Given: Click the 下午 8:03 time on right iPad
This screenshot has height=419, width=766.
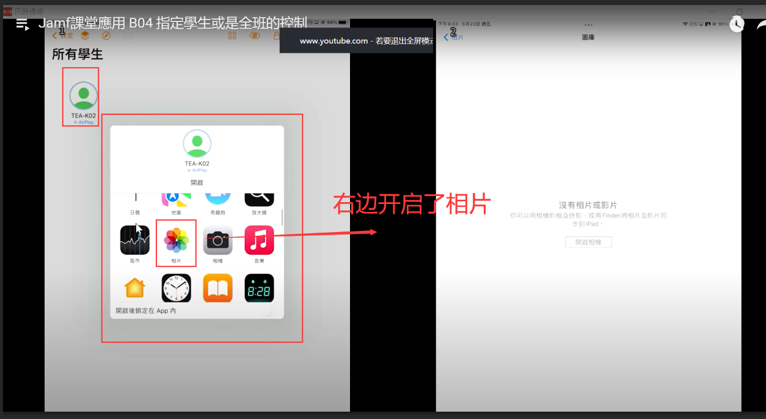Looking at the screenshot, I should [x=448, y=24].
